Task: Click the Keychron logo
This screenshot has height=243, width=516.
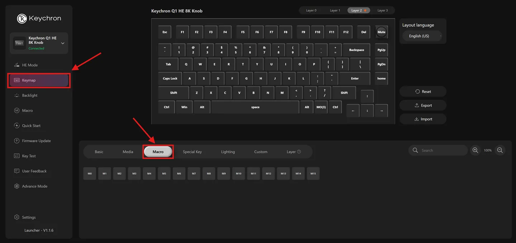Action: (39, 18)
